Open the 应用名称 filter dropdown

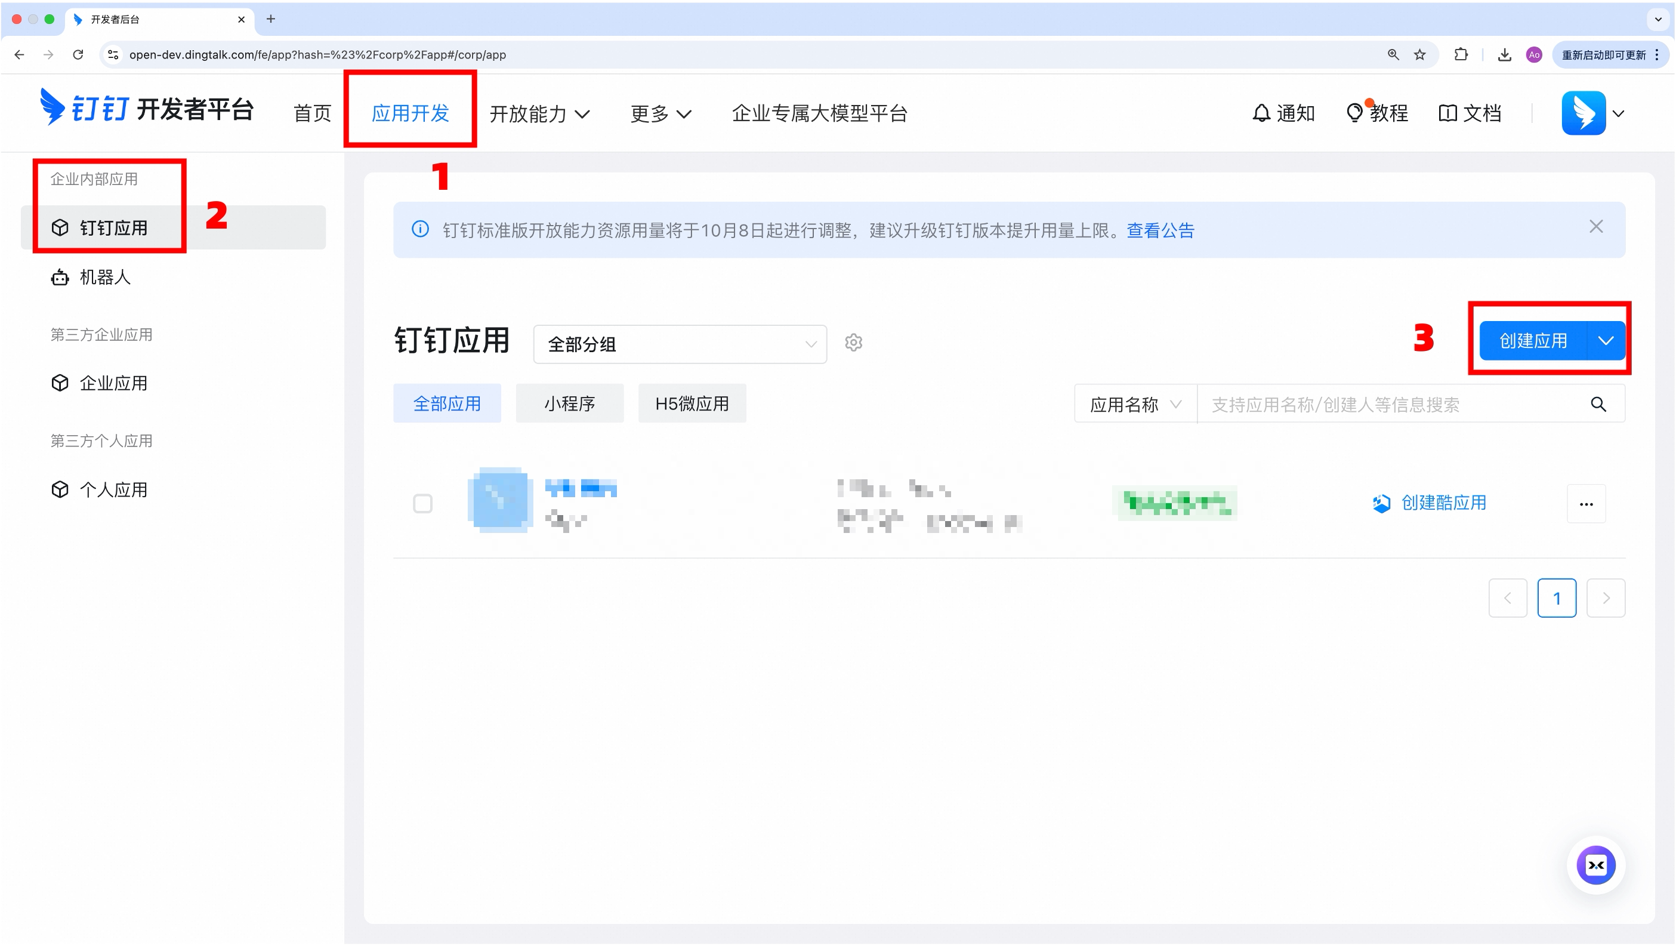click(x=1134, y=403)
